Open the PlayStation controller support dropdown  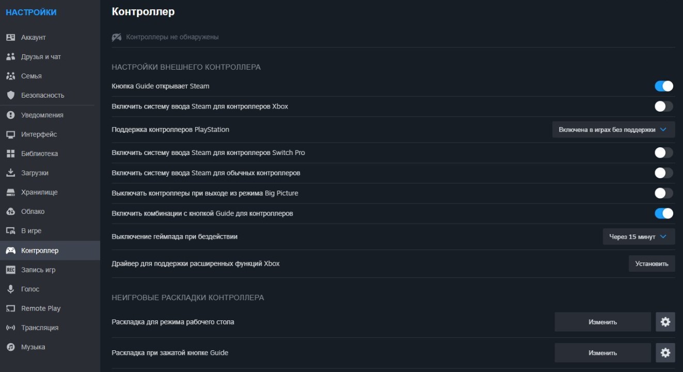click(613, 130)
